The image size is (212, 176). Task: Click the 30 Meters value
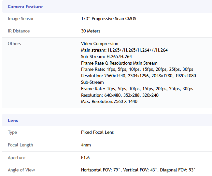(x=91, y=31)
